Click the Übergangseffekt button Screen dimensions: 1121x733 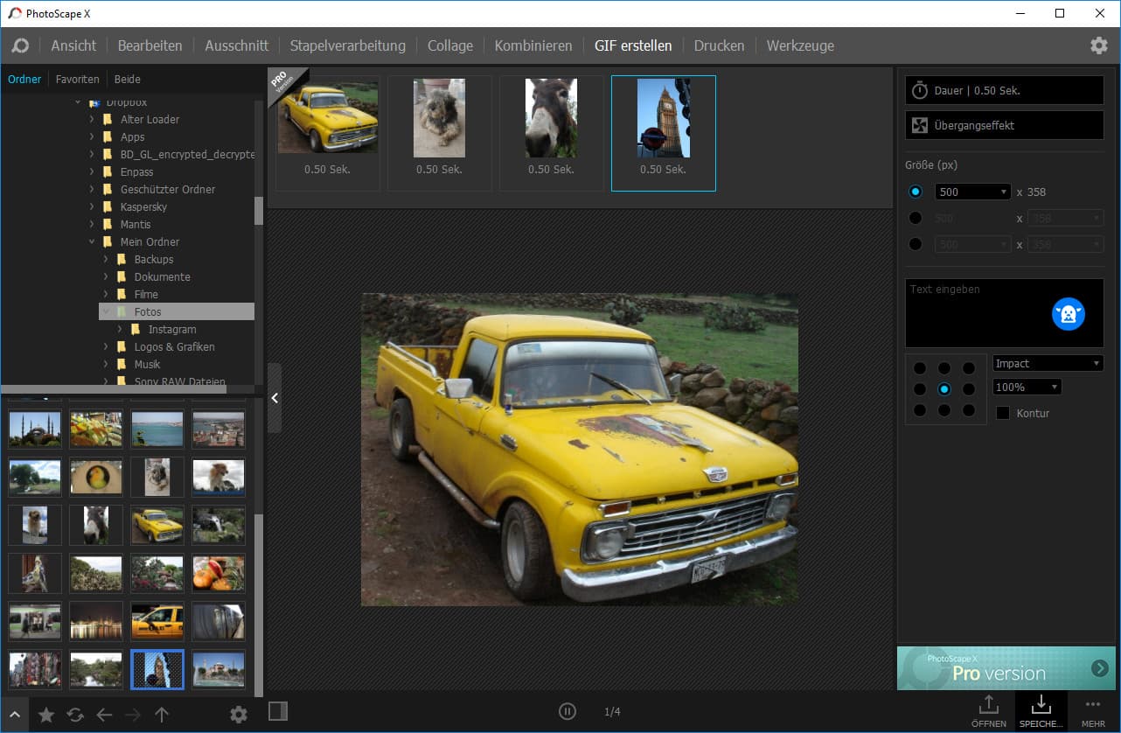tap(1005, 125)
